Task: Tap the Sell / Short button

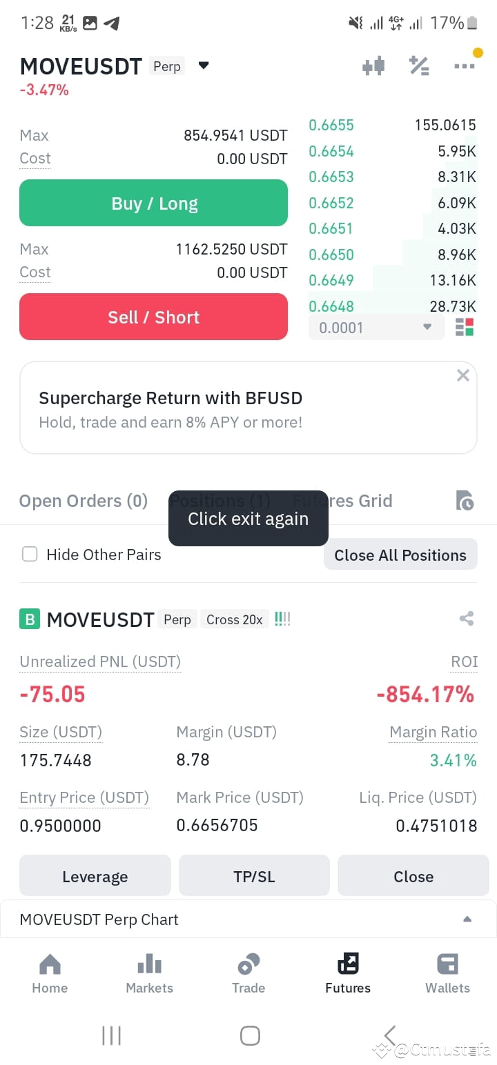Action: [x=153, y=317]
